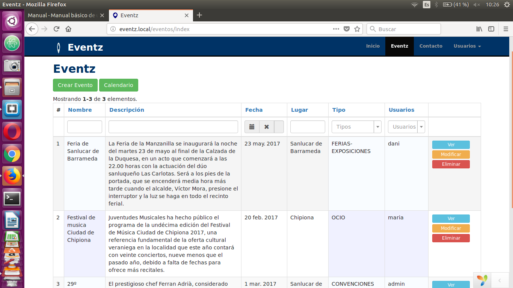Select the Eventz navbar item
Viewport: 513px width, 288px height.
pyautogui.click(x=400, y=46)
